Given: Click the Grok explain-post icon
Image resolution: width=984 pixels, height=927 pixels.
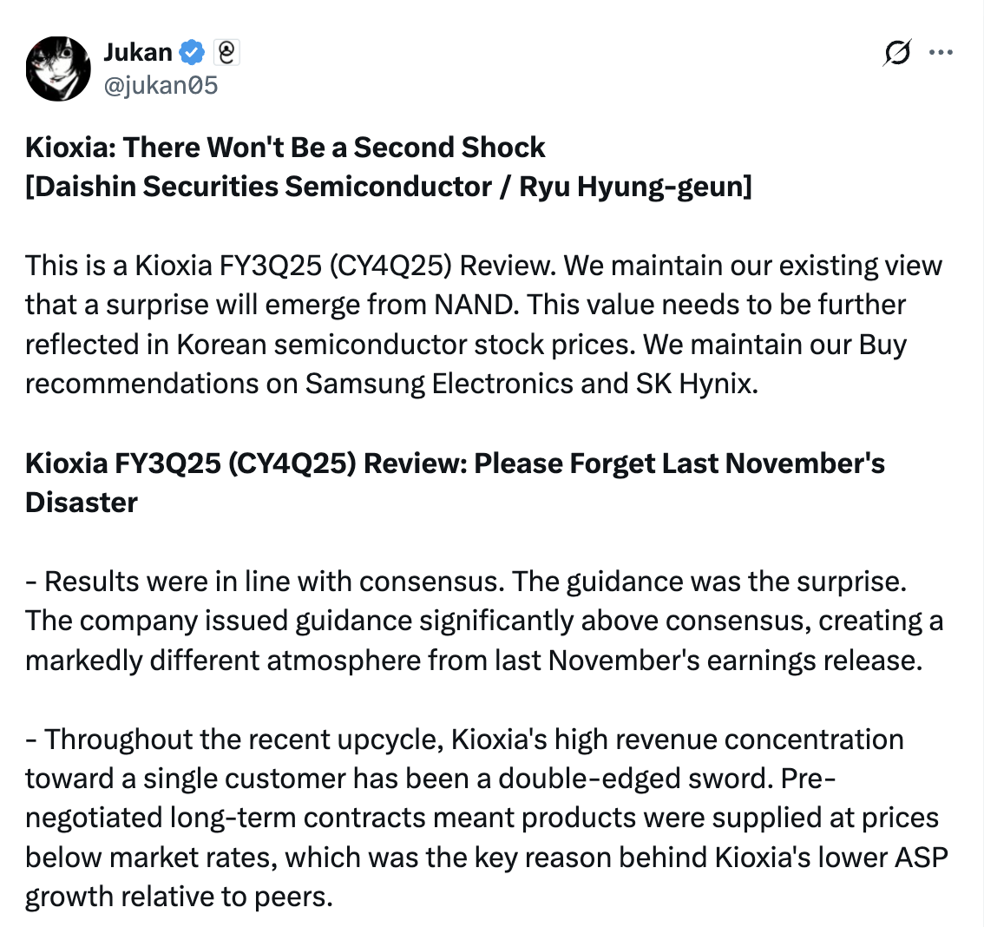Looking at the screenshot, I should tap(897, 53).
